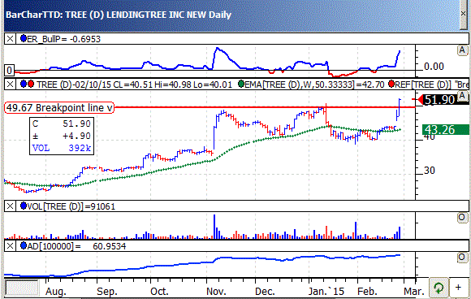Toggle the O scale button on AD pane

point(462,258)
